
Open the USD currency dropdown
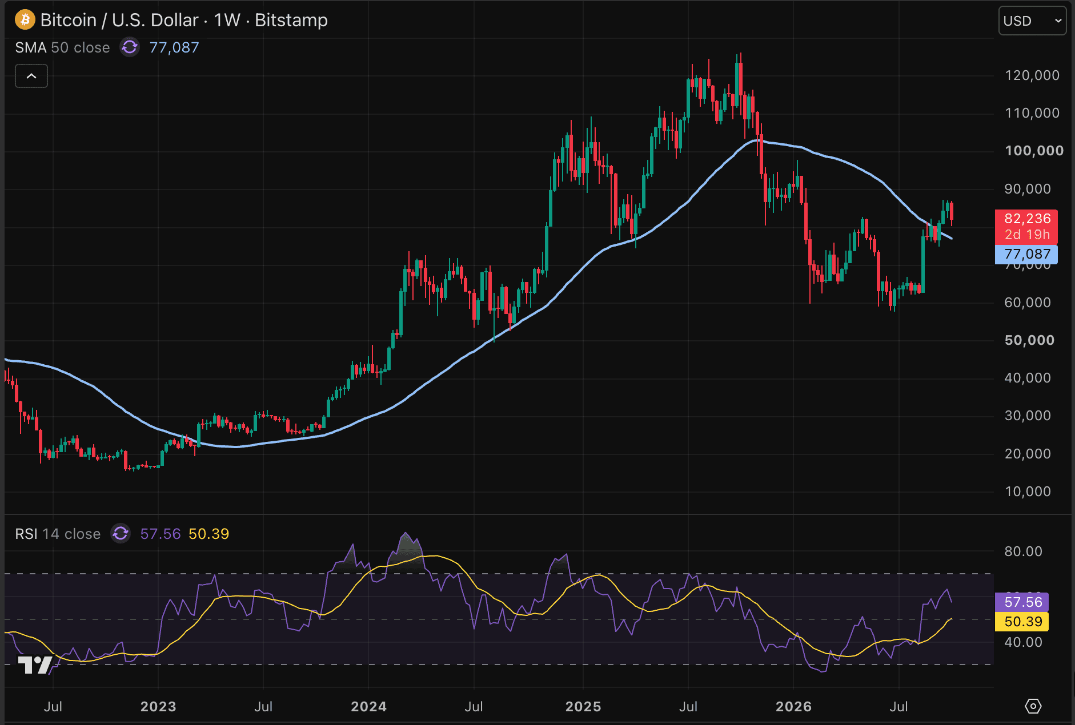coord(1032,21)
